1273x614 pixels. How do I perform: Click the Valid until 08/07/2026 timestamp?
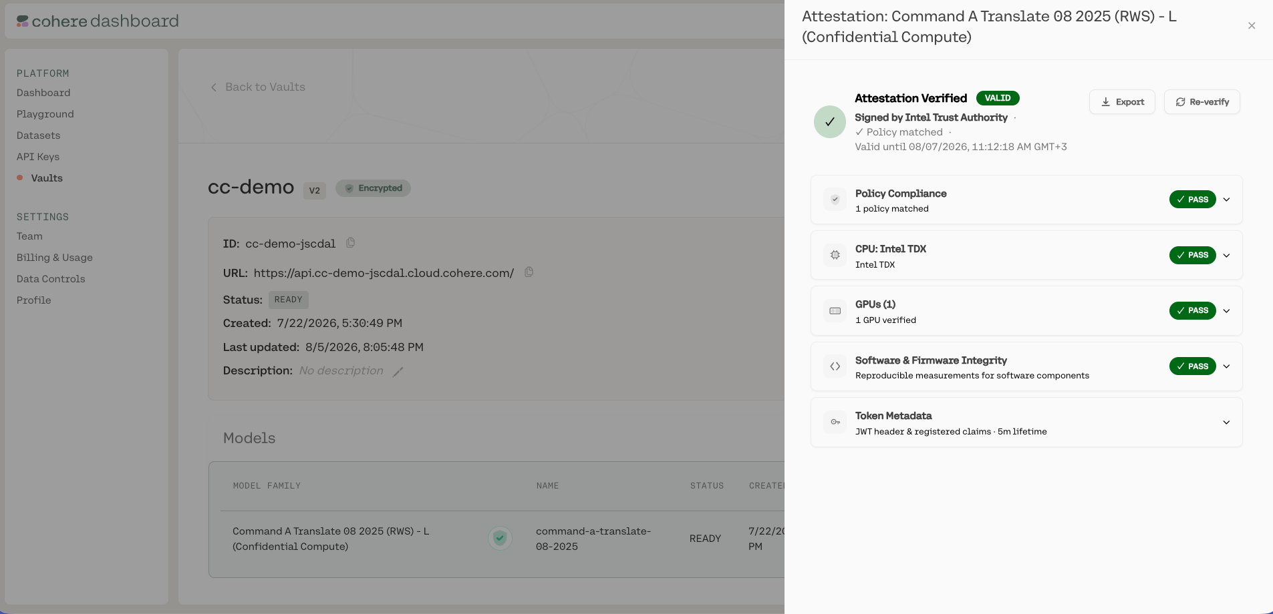[x=961, y=147]
